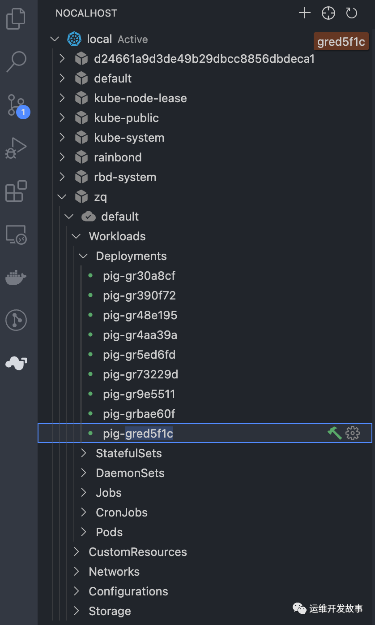Open the Remote Explorer icon
Screen dimensions: 375x625
[16, 234]
